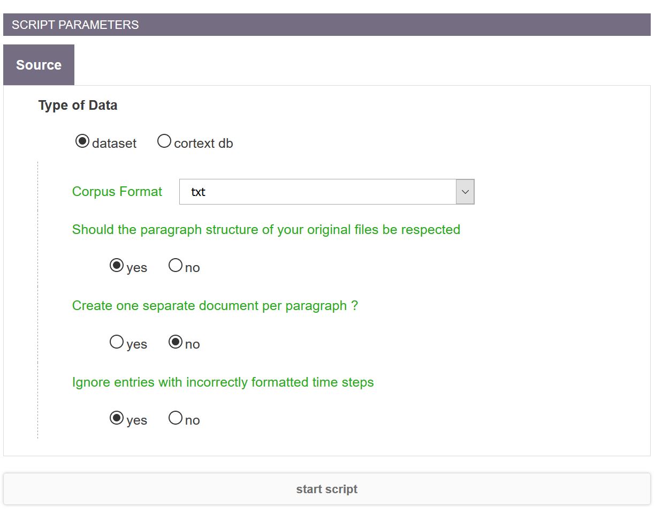This screenshot has height=513, width=670.
Task: Select the dataset radio button
Action: (x=82, y=141)
